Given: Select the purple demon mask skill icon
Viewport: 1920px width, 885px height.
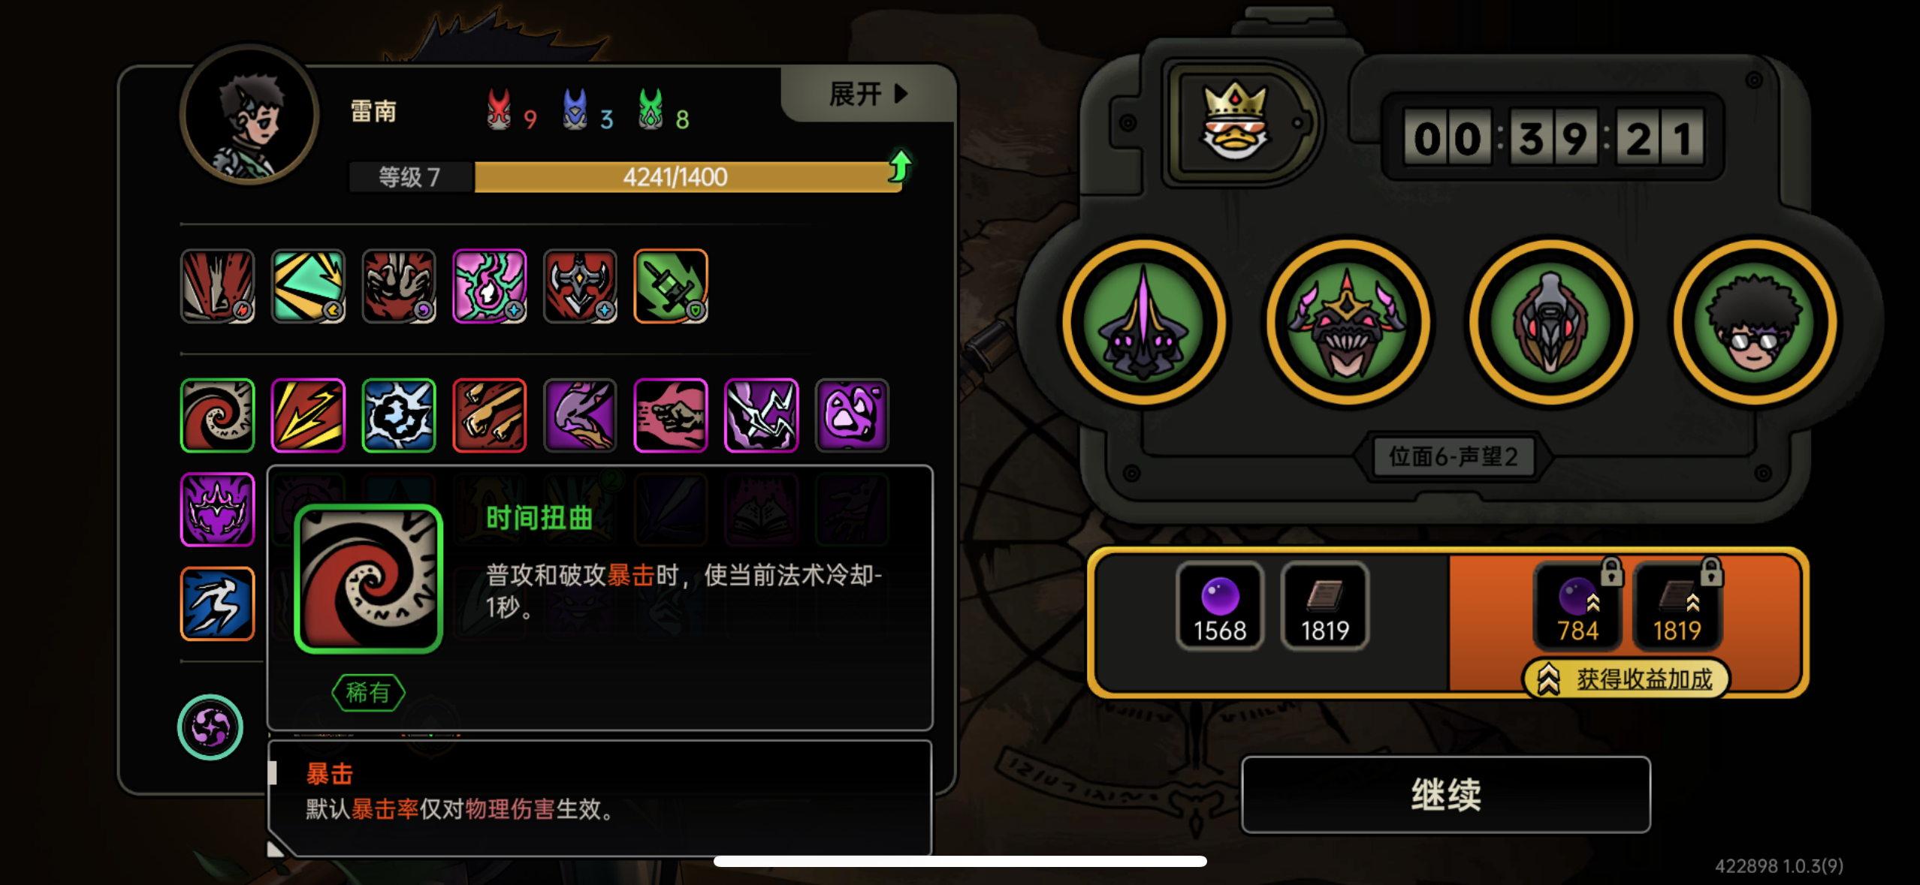Looking at the screenshot, I should coord(218,510).
